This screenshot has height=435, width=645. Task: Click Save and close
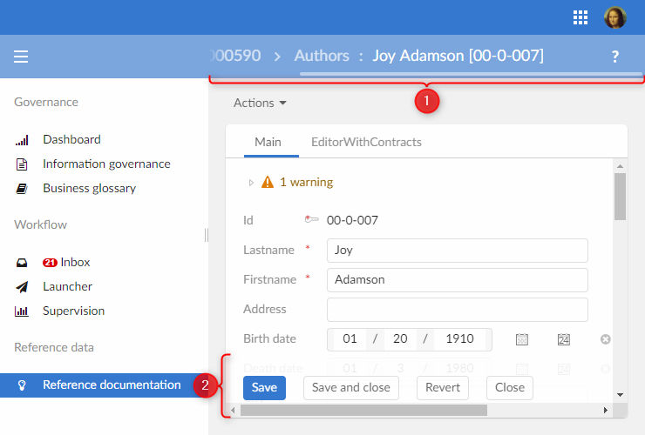pos(351,388)
